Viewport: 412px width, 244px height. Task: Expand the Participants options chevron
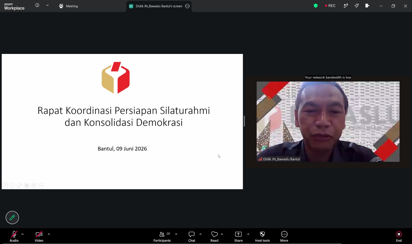[176, 234]
